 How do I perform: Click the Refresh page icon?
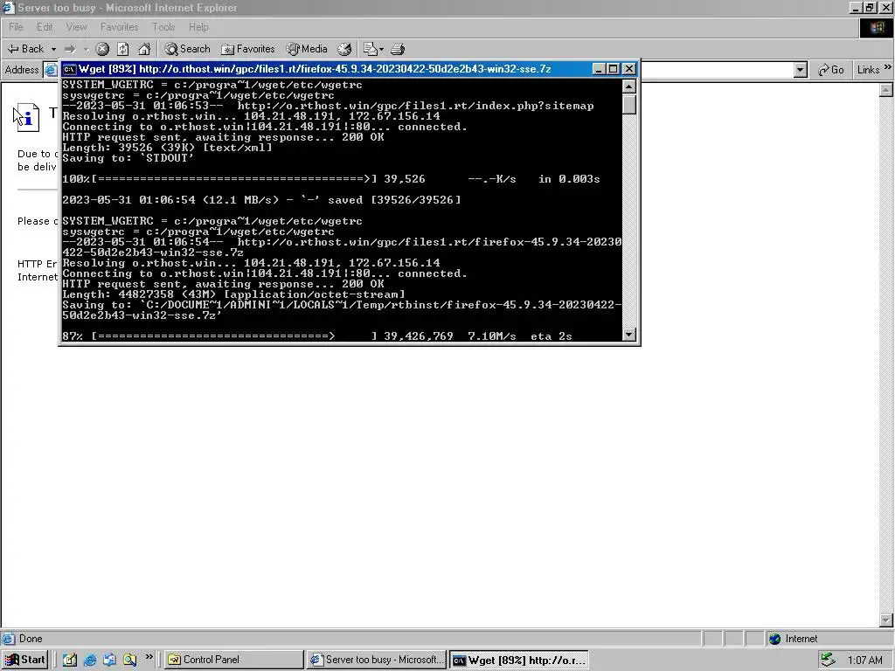[x=123, y=49]
